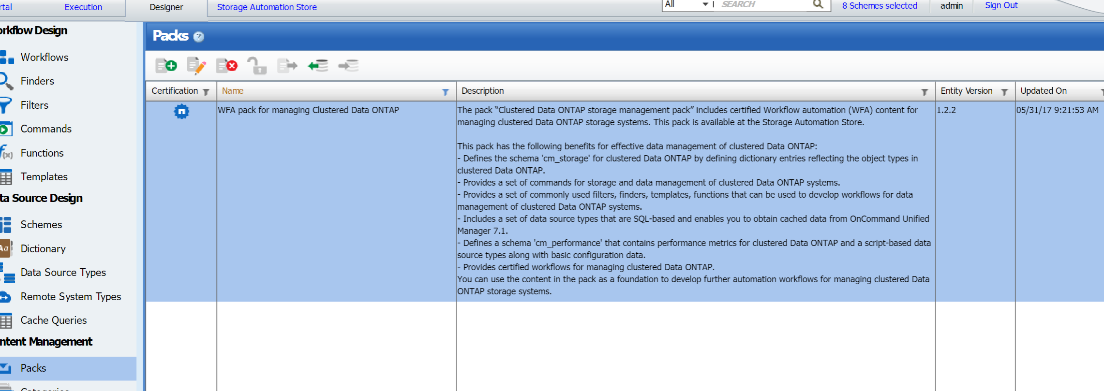The image size is (1104, 391).
Task: Click the Unlock Pack padlock icon
Action: point(257,65)
